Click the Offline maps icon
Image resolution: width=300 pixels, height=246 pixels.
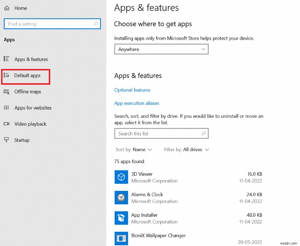[x=6, y=91]
